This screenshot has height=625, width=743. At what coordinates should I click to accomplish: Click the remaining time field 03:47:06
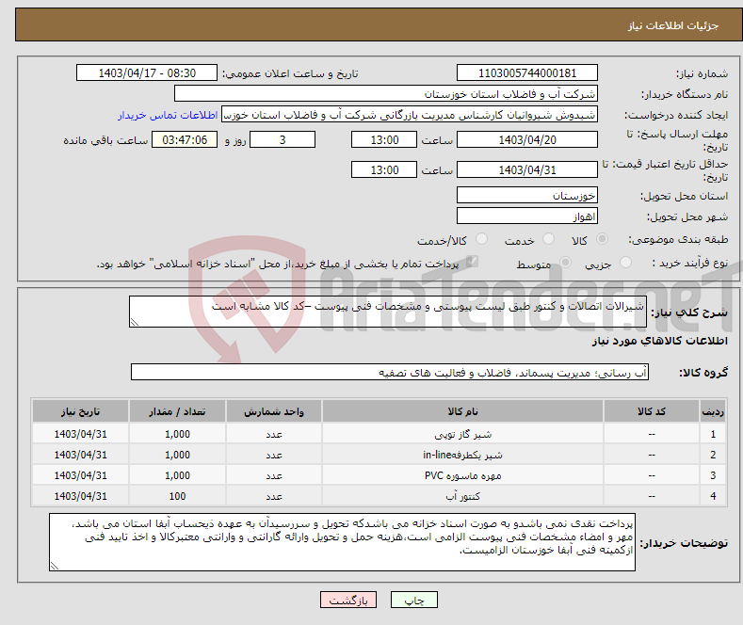tap(185, 139)
